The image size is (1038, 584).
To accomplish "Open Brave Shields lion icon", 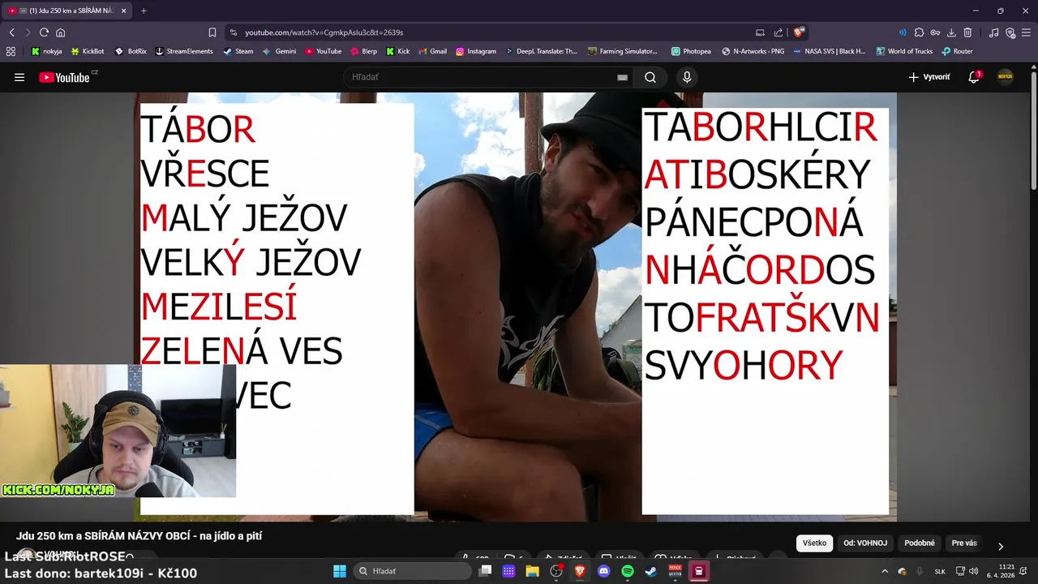I will coord(799,32).
